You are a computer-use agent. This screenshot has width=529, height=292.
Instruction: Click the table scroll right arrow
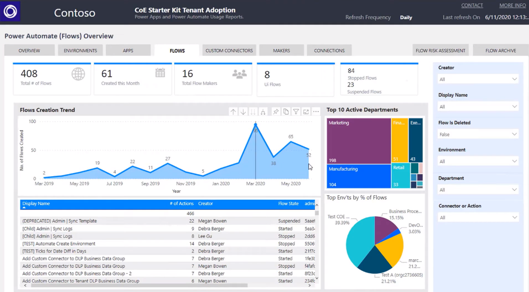[x=310, y=285]
